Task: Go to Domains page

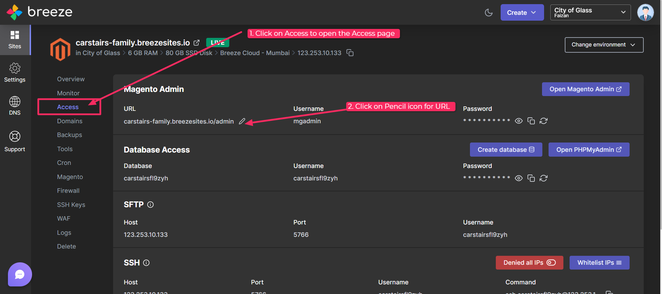Action: pos(70,121)
